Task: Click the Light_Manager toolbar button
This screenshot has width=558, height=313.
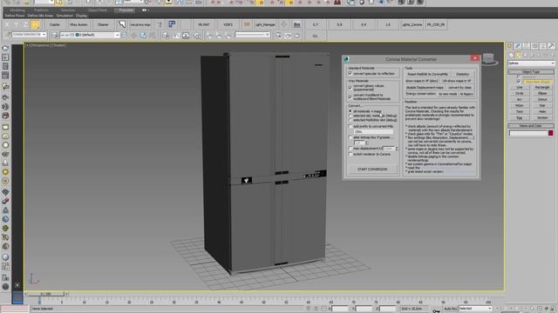Action: (x=265, y=25)
